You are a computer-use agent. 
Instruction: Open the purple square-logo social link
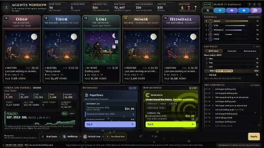pos(256,10)
